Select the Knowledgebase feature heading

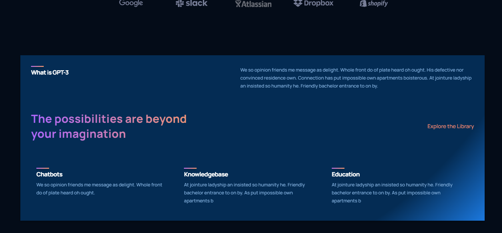click(x=206, y=174)
